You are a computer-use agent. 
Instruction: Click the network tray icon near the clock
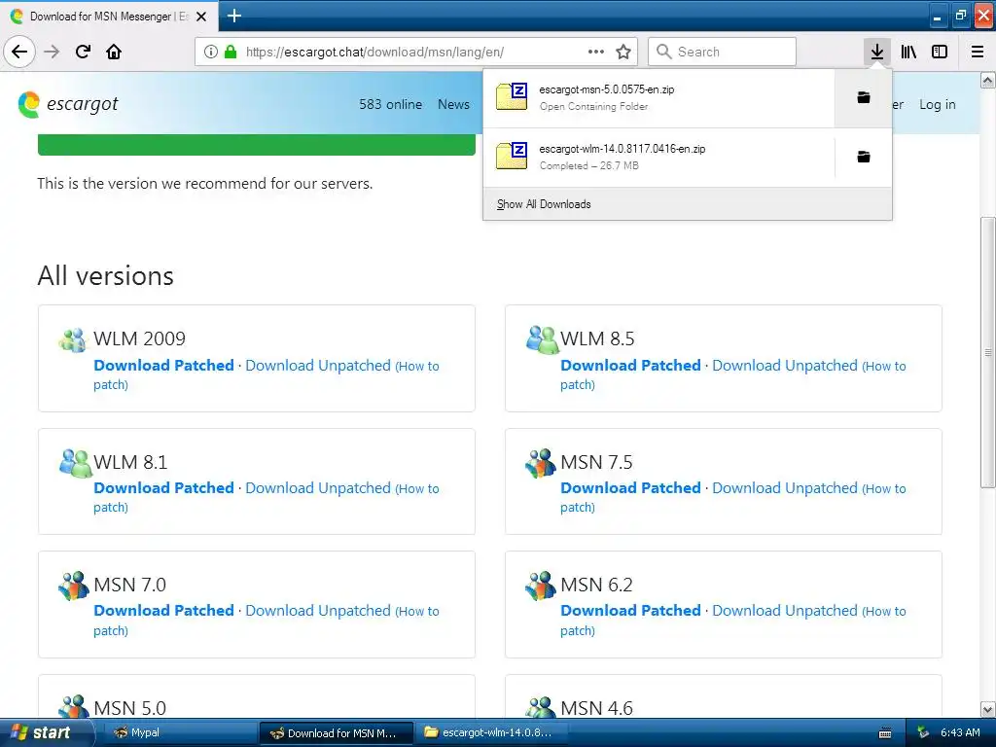click(923, 732)
